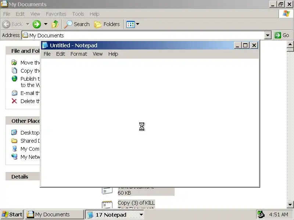Click the My Network Places icon

(x=14, y=157)
